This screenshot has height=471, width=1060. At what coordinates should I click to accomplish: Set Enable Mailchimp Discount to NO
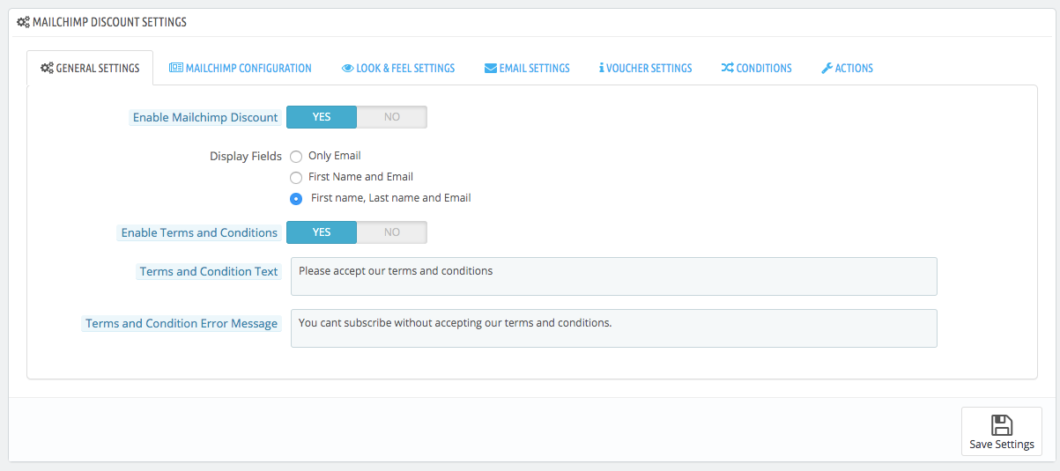[x=392, y=117]
